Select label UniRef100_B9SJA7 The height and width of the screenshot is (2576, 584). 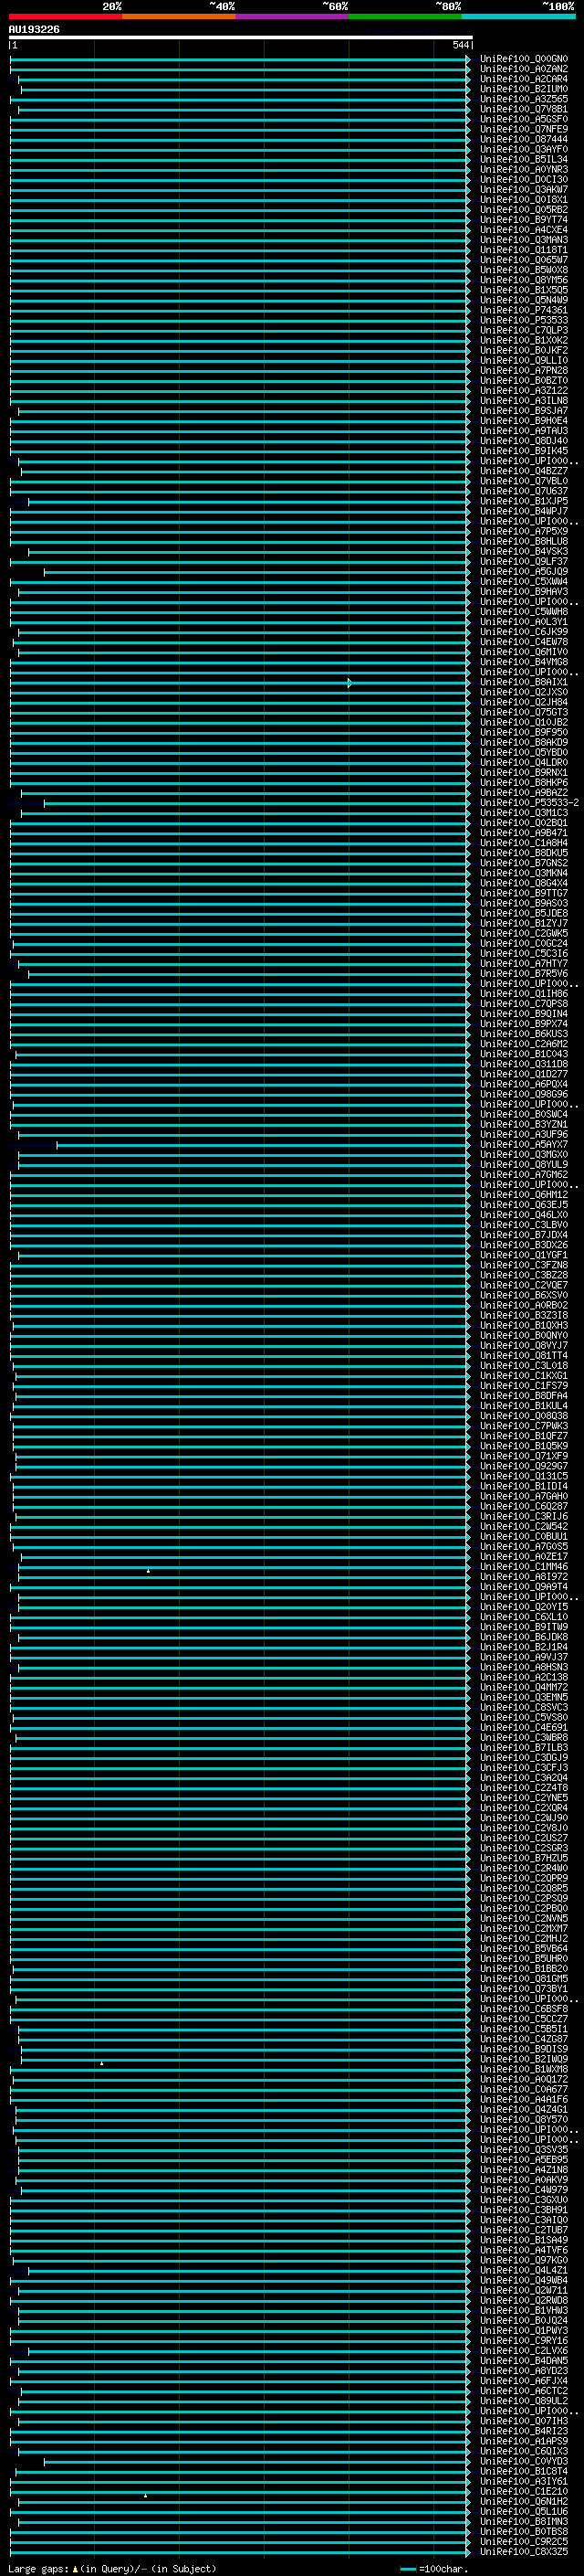click(x=524, y=411)
